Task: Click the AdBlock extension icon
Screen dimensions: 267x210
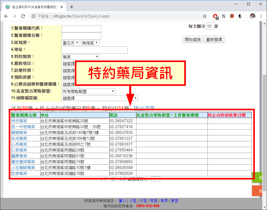Action: coord(215,16)
